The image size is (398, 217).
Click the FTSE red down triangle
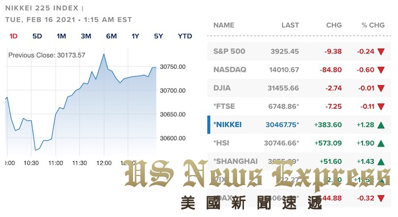tap(381, 106)
